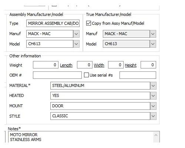Expand the STYLE dropdown arrow

[153, 116]
